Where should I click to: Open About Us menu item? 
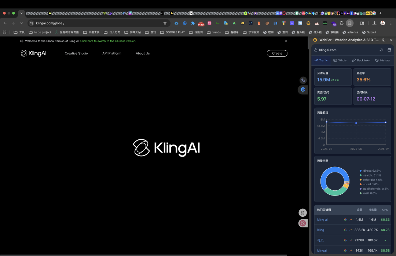click(x=143, y=53)
